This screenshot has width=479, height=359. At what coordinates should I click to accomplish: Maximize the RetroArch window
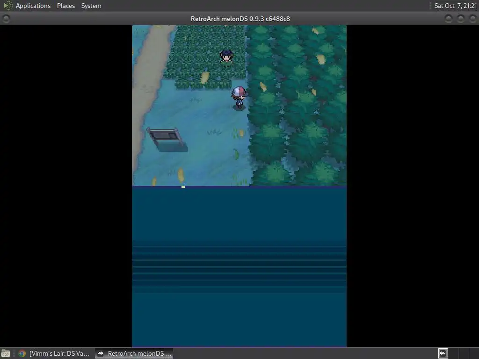(461, 19)
